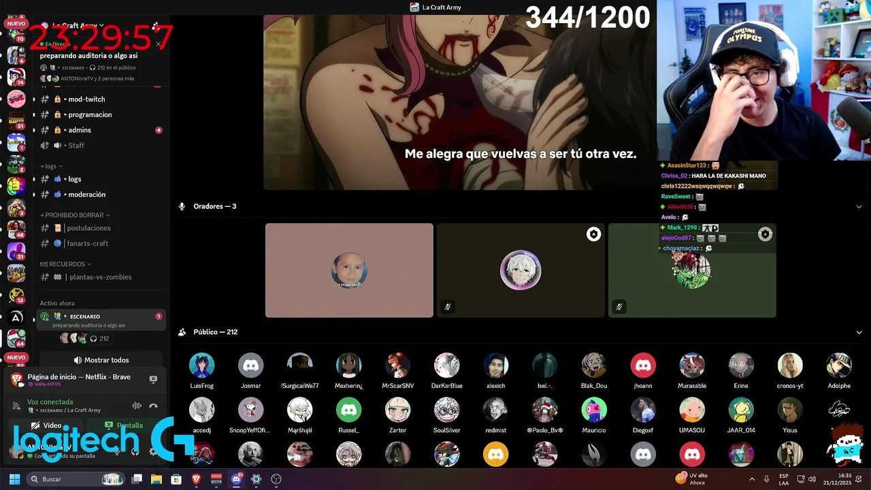The width and height of the screenshot is (871, 490).
Task: Open File Explorer from the taskbar
Action: [157, 479]
